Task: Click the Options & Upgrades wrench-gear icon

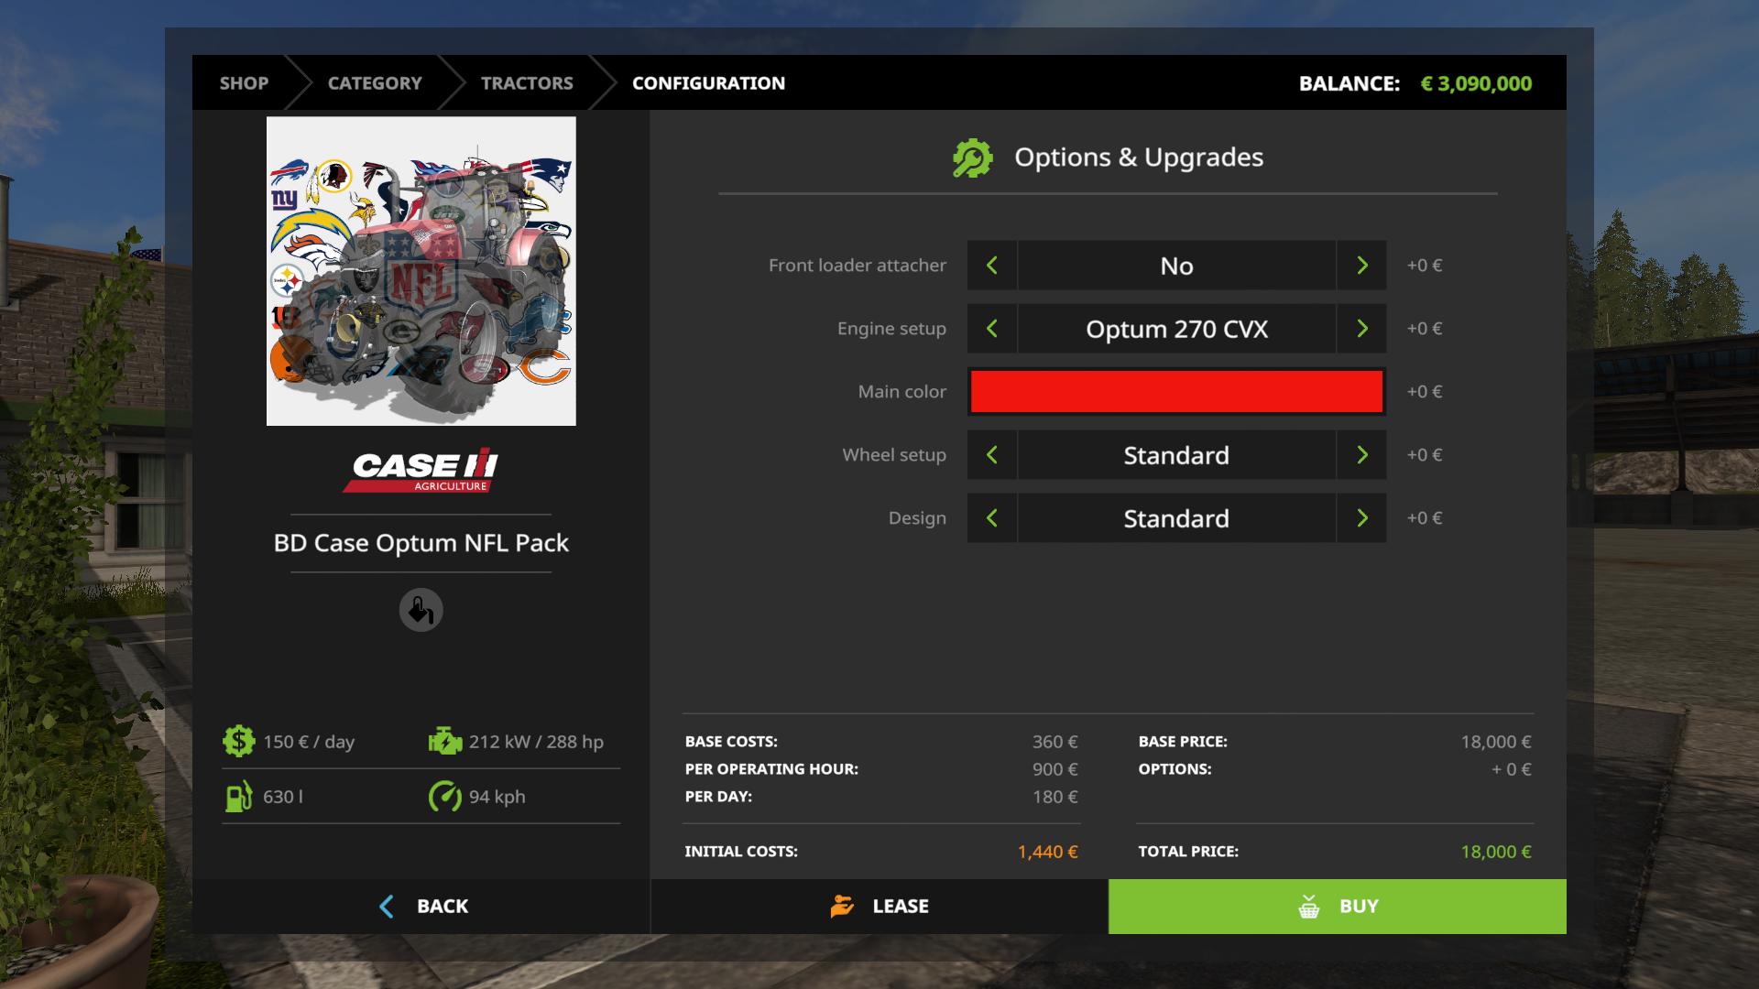Action: [972, 158]
